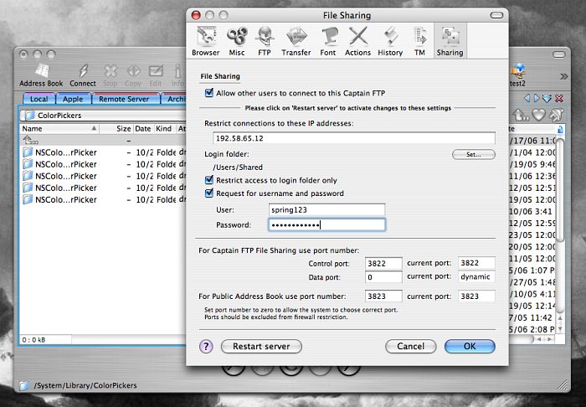The width and height of the screenshot is (586, 407).
Task: Click the toolbar toggle pill in File Sharing title bar
Action: click(496, 15)
